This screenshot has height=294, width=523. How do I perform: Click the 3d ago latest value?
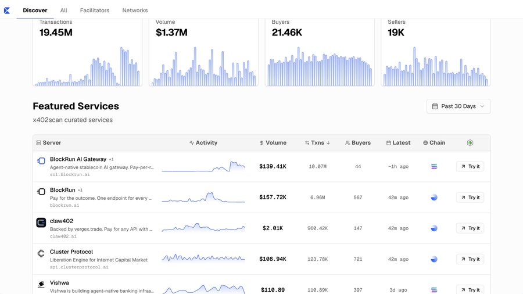click(398, 290)
